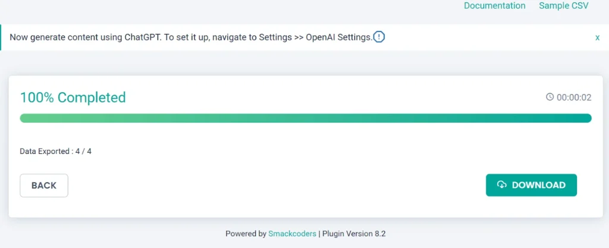The width and height of the screenshot is (609, 248).
Task: Click the clock icon beside elapsed time
Action: coord(550,97)
